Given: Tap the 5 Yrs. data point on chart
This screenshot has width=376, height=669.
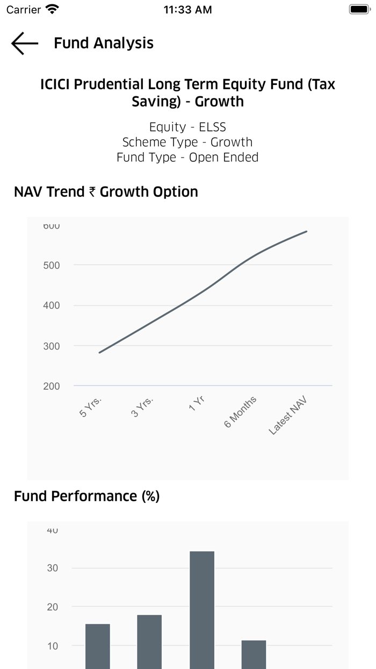Looking at the screenshot, I should (99, 352).
